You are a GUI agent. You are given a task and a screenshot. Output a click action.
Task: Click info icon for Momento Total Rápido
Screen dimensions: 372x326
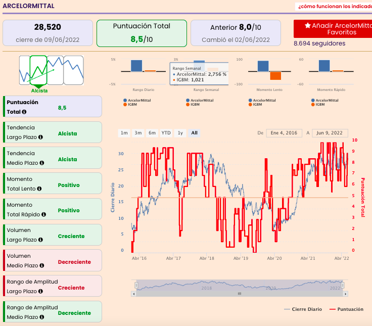click(43, 214)
